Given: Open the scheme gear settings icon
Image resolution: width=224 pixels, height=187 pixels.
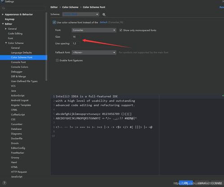Looking at the screenshot, I should point(104,14).
